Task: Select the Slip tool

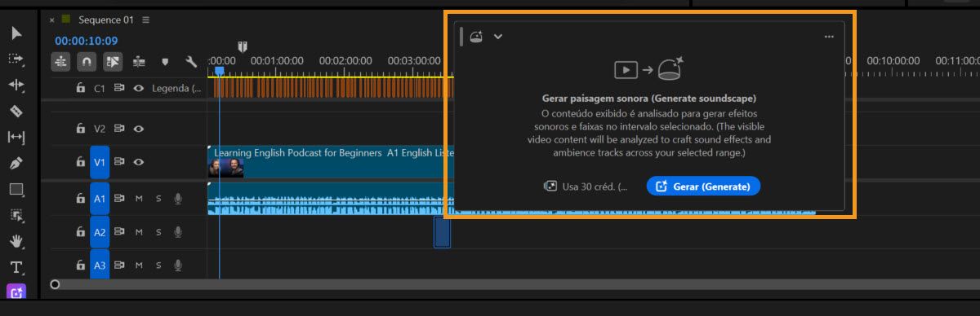Action: [x=16, y=137]
